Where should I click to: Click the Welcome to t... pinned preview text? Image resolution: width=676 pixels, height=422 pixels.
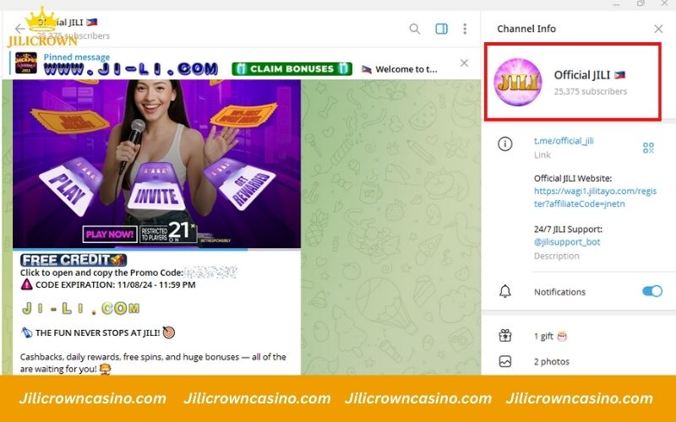tap(406, 69)
